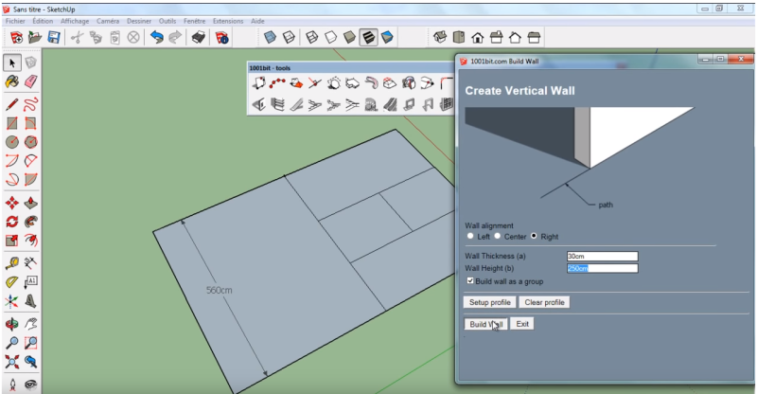Click the Wall Thickness input field
This screenshot has height=394, width=757.
tap(603, 257)
